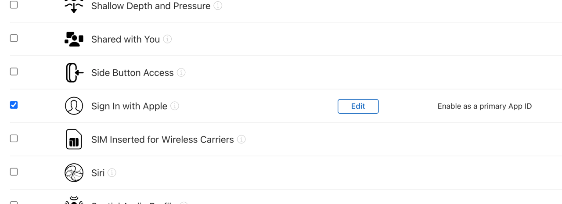The image size is (562, 204).
Task: Enable SIM Inserted for Wireless Carriers checkbox
Action: point(14,138)
